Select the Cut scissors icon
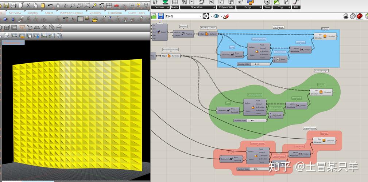 coord(28,5)
